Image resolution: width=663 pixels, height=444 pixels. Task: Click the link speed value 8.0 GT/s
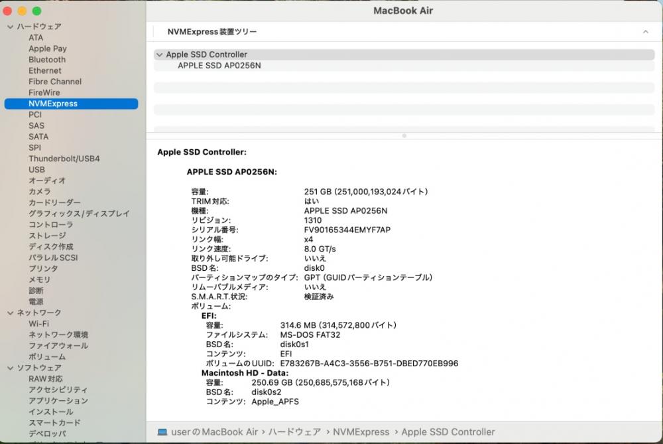click(320, 249)
